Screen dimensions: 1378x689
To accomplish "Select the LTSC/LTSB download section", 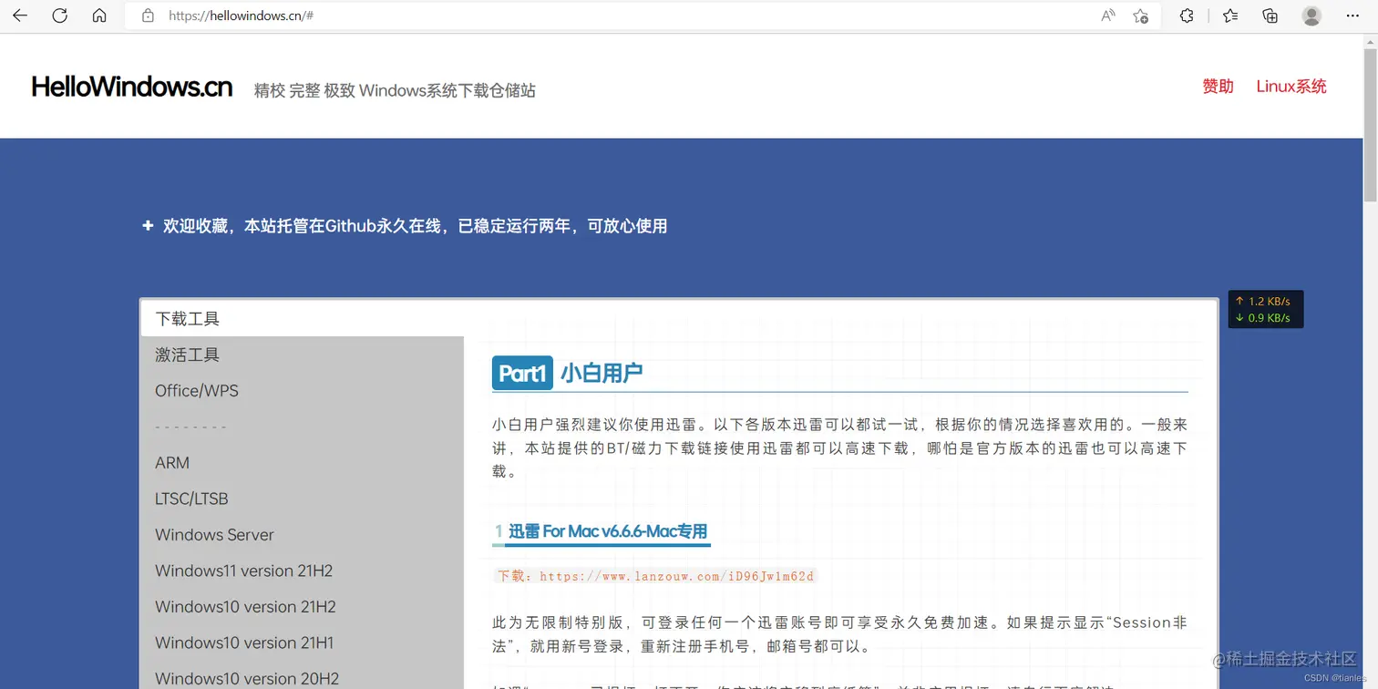I will (191, 499).
